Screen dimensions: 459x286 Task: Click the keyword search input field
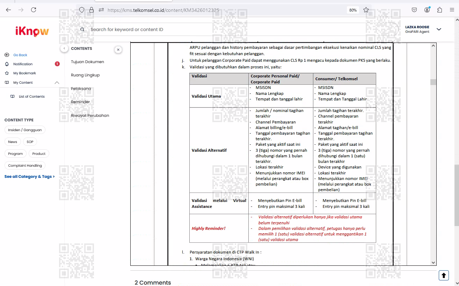click(238, 30)
